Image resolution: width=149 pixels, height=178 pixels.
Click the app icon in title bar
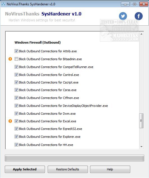click(x=3, y=4)
